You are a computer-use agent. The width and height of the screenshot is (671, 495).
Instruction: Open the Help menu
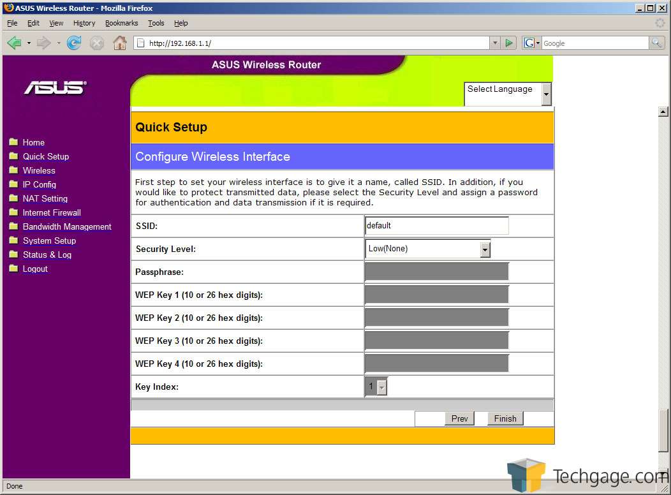181,23
